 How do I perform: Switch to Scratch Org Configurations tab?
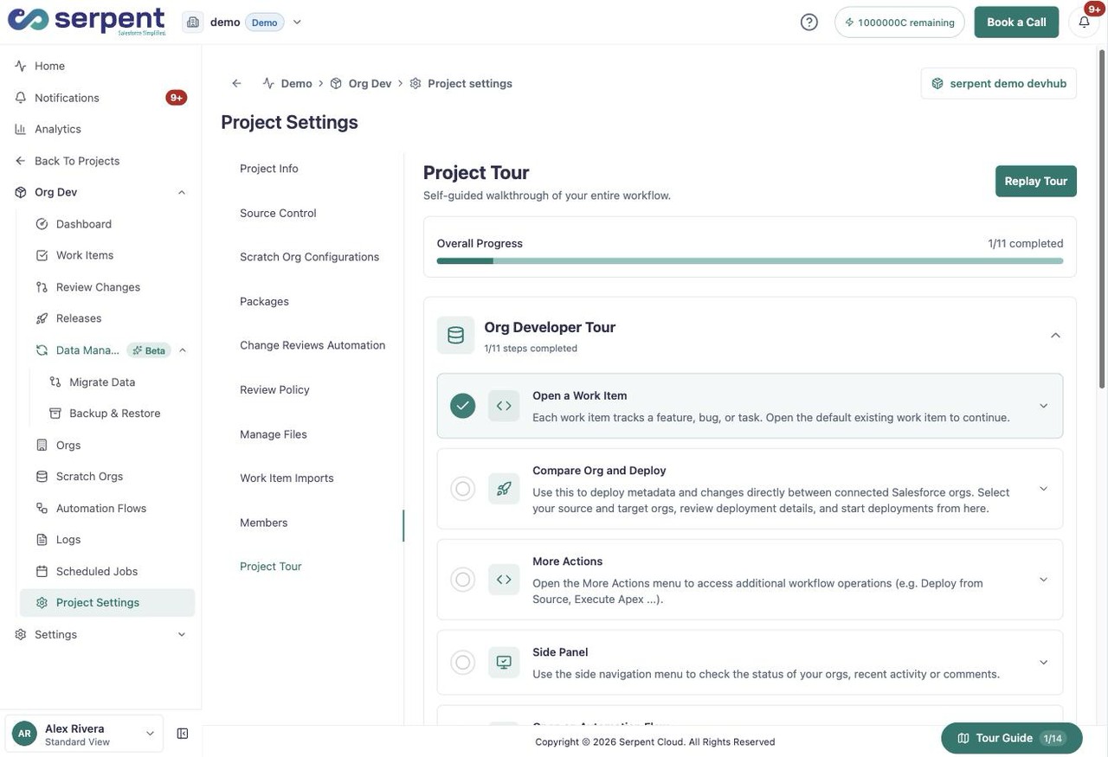(x=309, y=257)
